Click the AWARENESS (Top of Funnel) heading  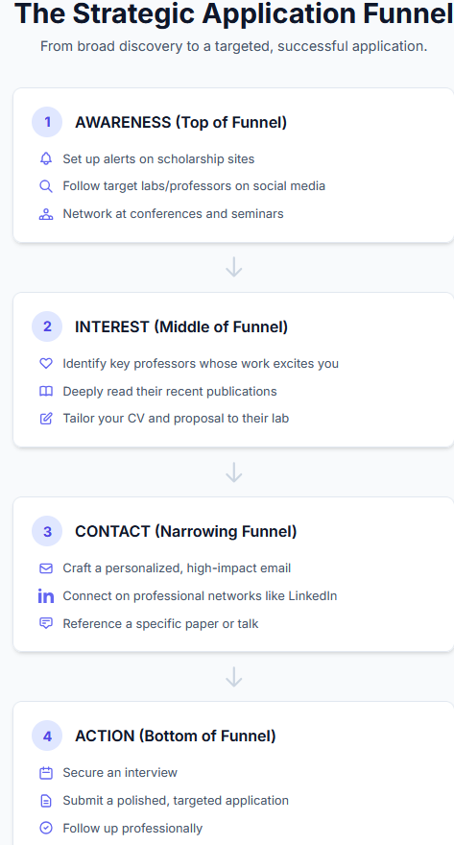click(181, 122)
